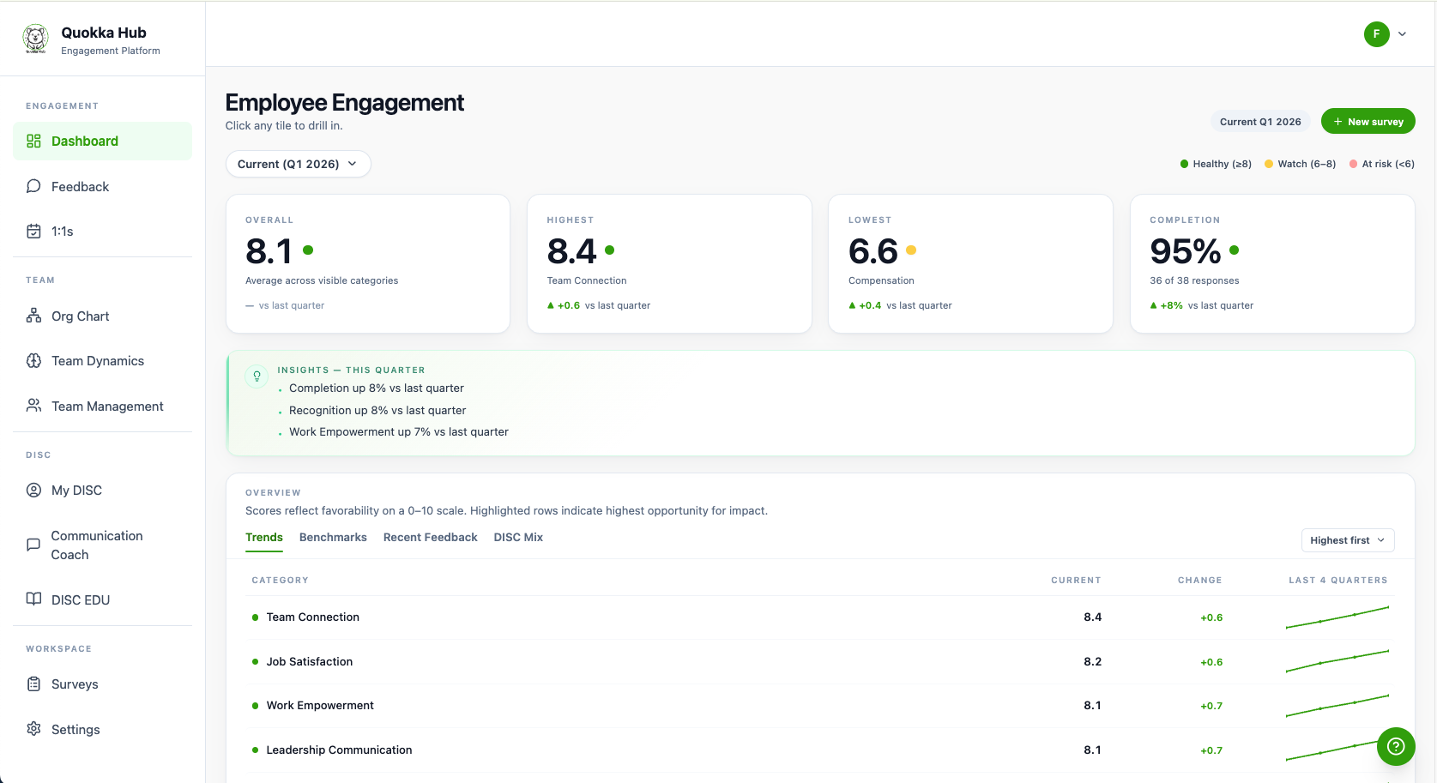Switch to the Benchmarks tab
This screenshot has height=783, width=1437.
point(333,537)
